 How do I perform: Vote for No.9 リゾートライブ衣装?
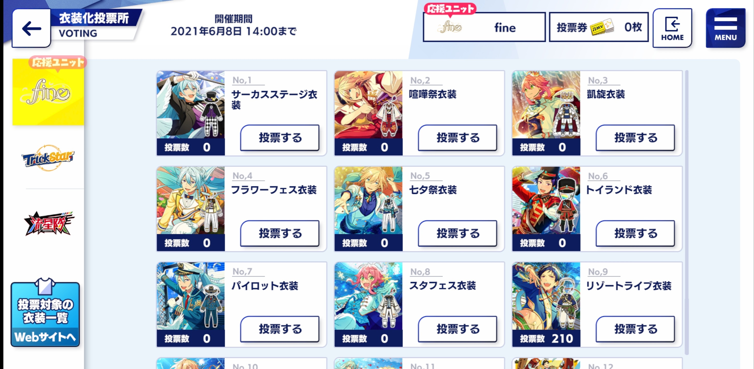636,329
